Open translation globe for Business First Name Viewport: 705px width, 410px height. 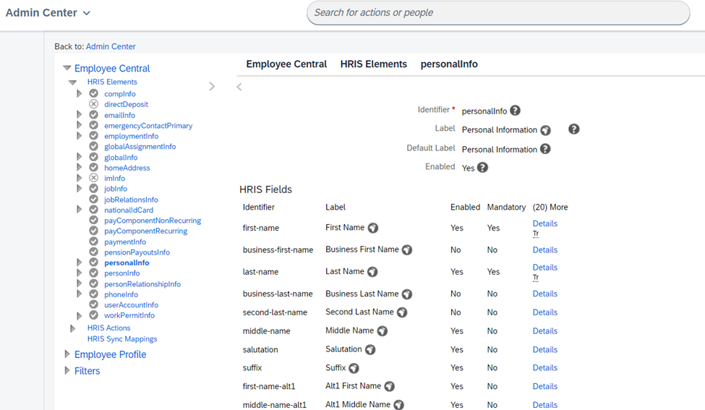point(407,250)
